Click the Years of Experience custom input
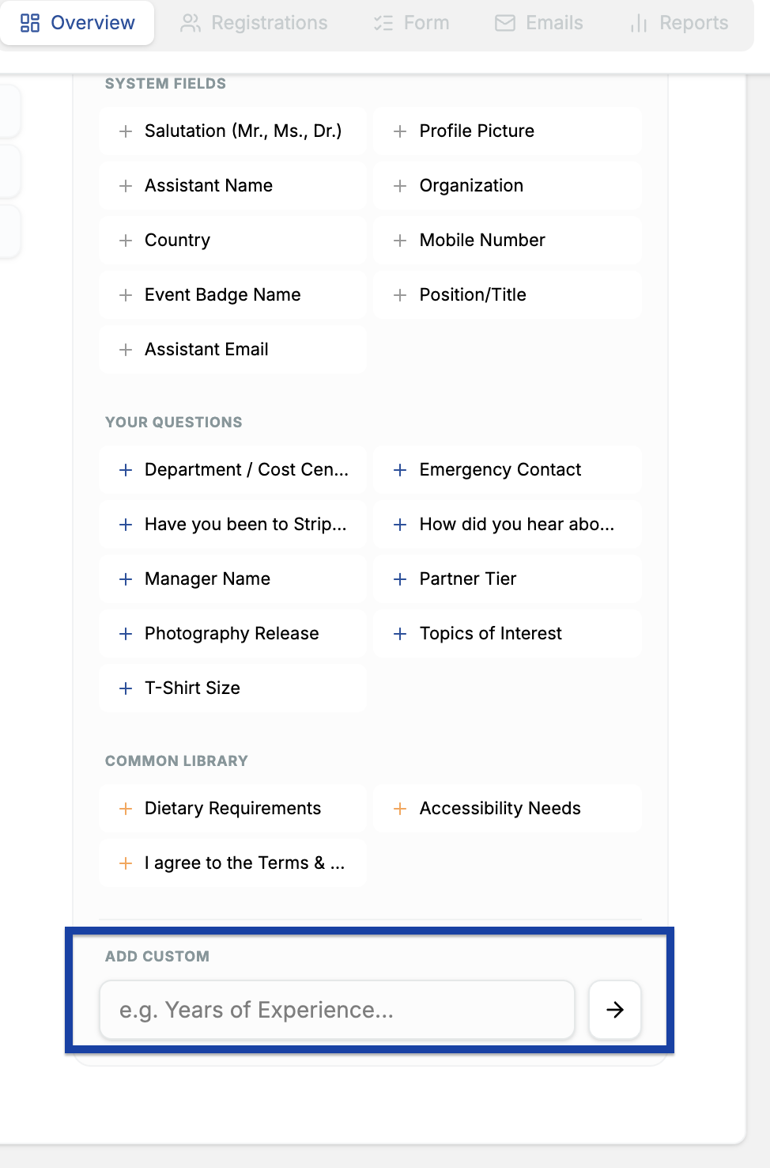 pos(337,1010)
